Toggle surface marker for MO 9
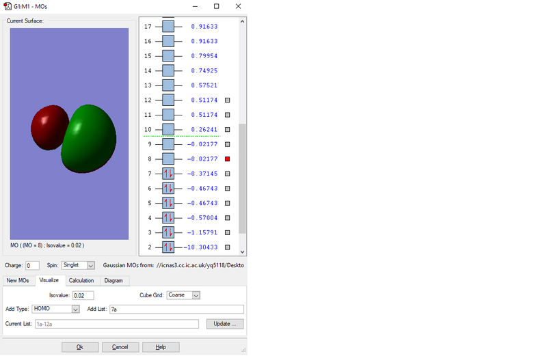547x356 pixels. 228,144
